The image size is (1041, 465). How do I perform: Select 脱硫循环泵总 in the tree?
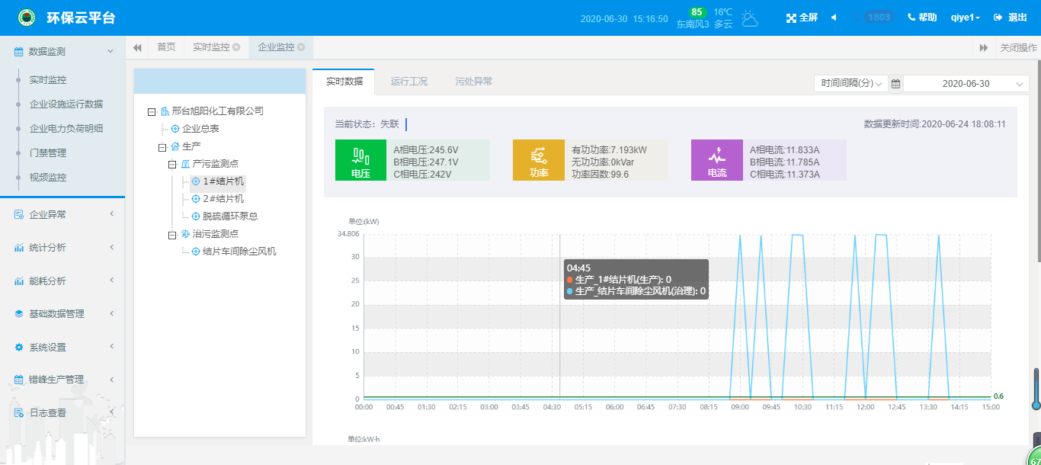[x=230, y=216]
